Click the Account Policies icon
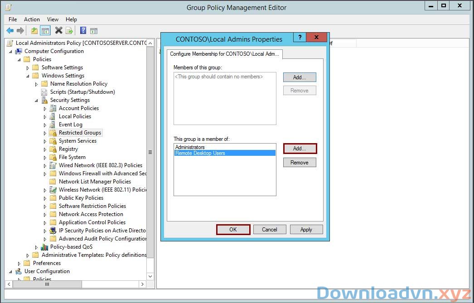The height and width of the screenshot is (303, 474). (x=53, y=108)
